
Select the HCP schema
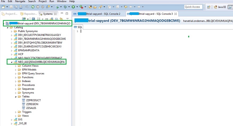[21, 54]
